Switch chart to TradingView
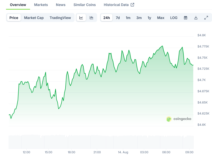Viewport: 212px width, 156px height. pos(60,18)
